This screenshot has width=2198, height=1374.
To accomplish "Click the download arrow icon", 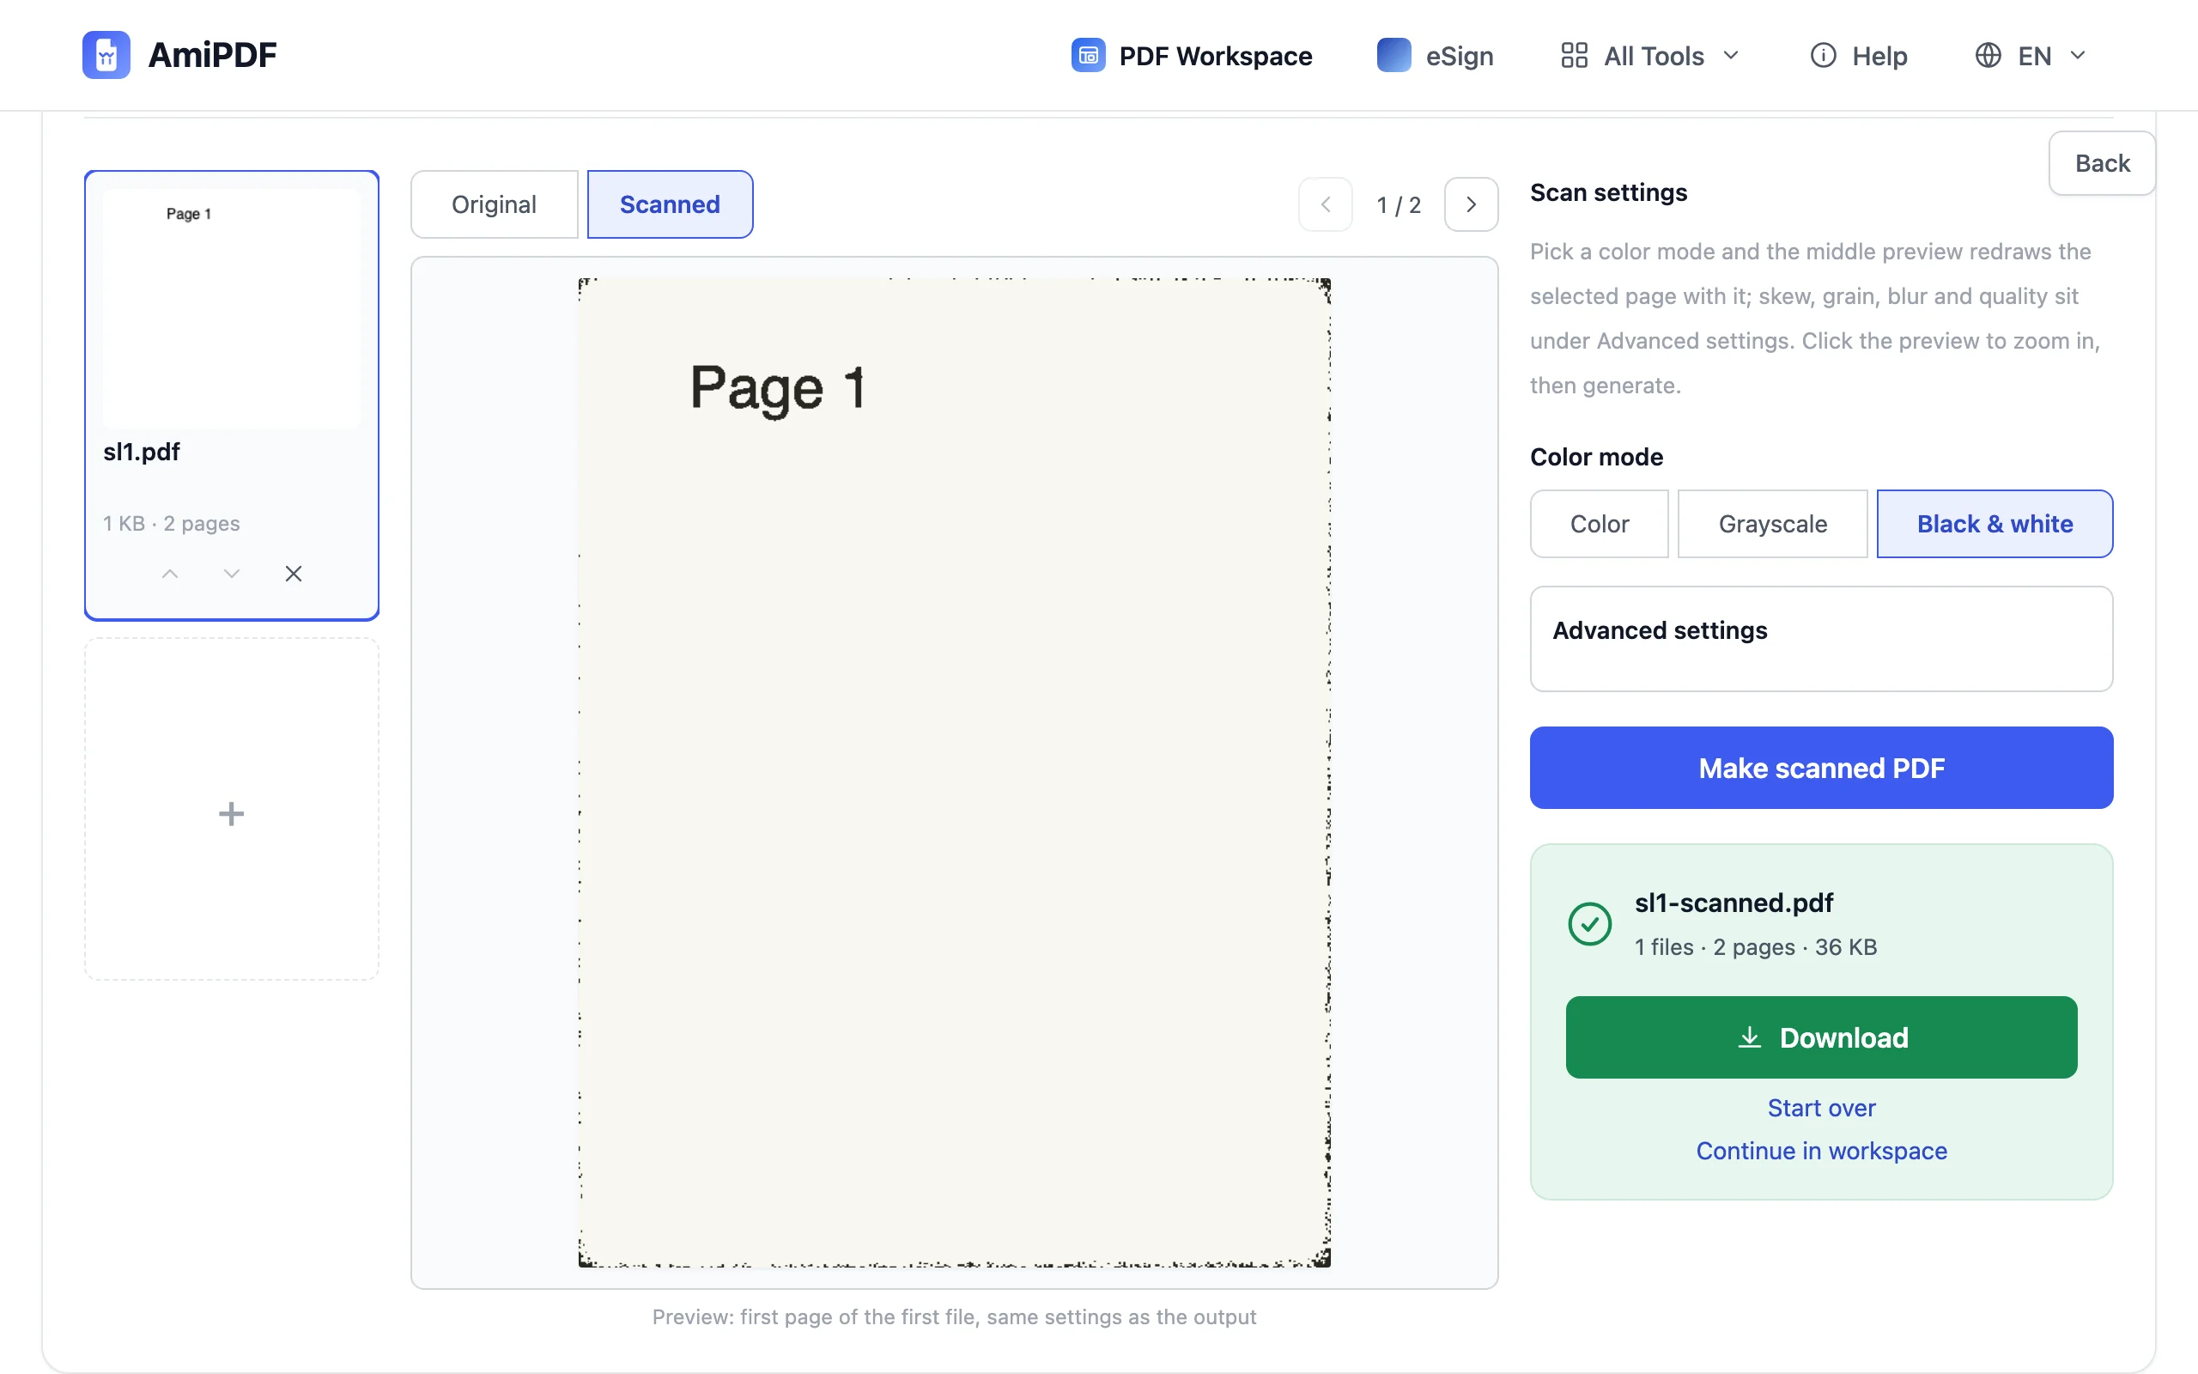I will (1748, 1037).
